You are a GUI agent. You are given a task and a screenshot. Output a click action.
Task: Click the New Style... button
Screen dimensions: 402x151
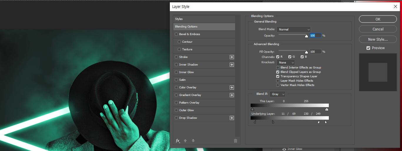pos(378,39)
